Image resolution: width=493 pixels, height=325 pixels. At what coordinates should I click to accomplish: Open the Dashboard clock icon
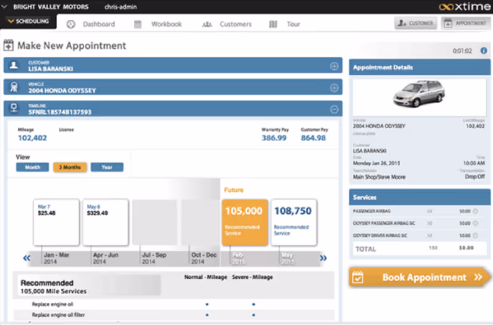tap(71, 24)
